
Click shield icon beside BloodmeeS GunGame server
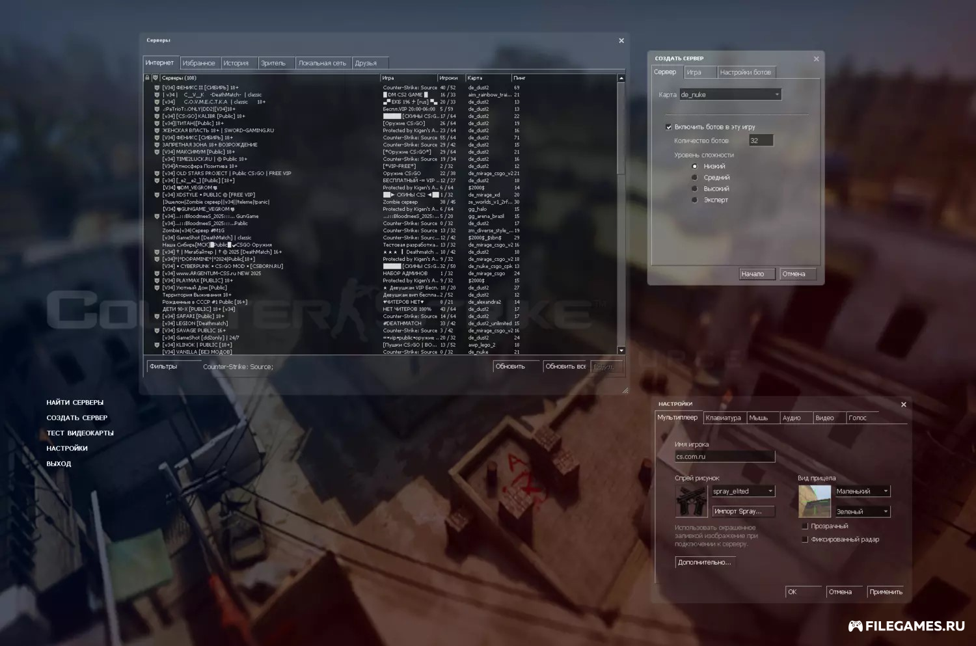tap(157, 216)
